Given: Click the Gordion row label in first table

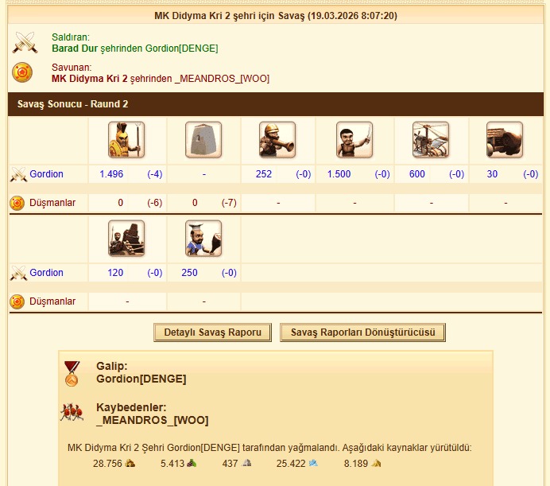Looking at the screenshot, I should (46, 174).
